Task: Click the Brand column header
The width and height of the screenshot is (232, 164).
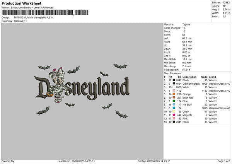Action: pyautogui.click(x=212, y=77)
